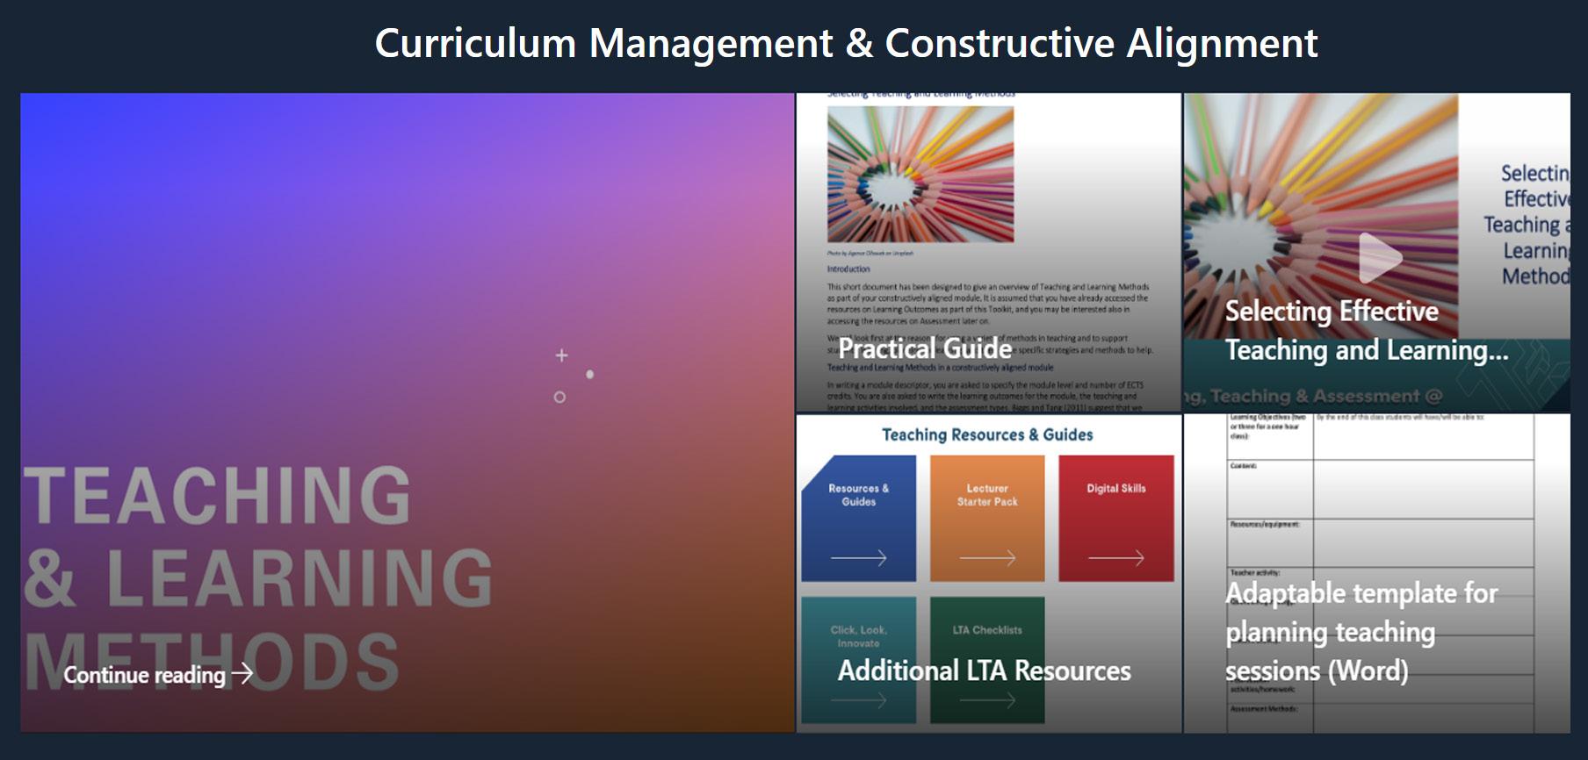The width and height of the screenshot is (1588, 760).
Task: Click the Digital Skills red tile
Action: click(x=1116, y=518)
